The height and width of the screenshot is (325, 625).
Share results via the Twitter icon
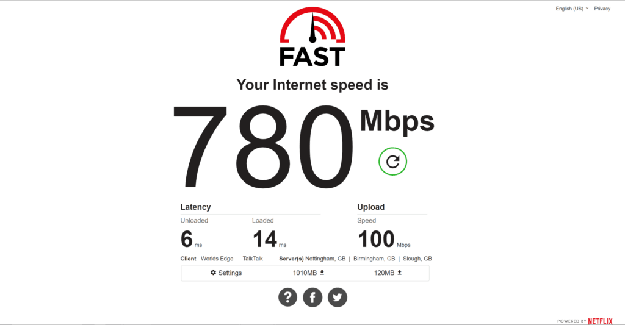[337, 297]
